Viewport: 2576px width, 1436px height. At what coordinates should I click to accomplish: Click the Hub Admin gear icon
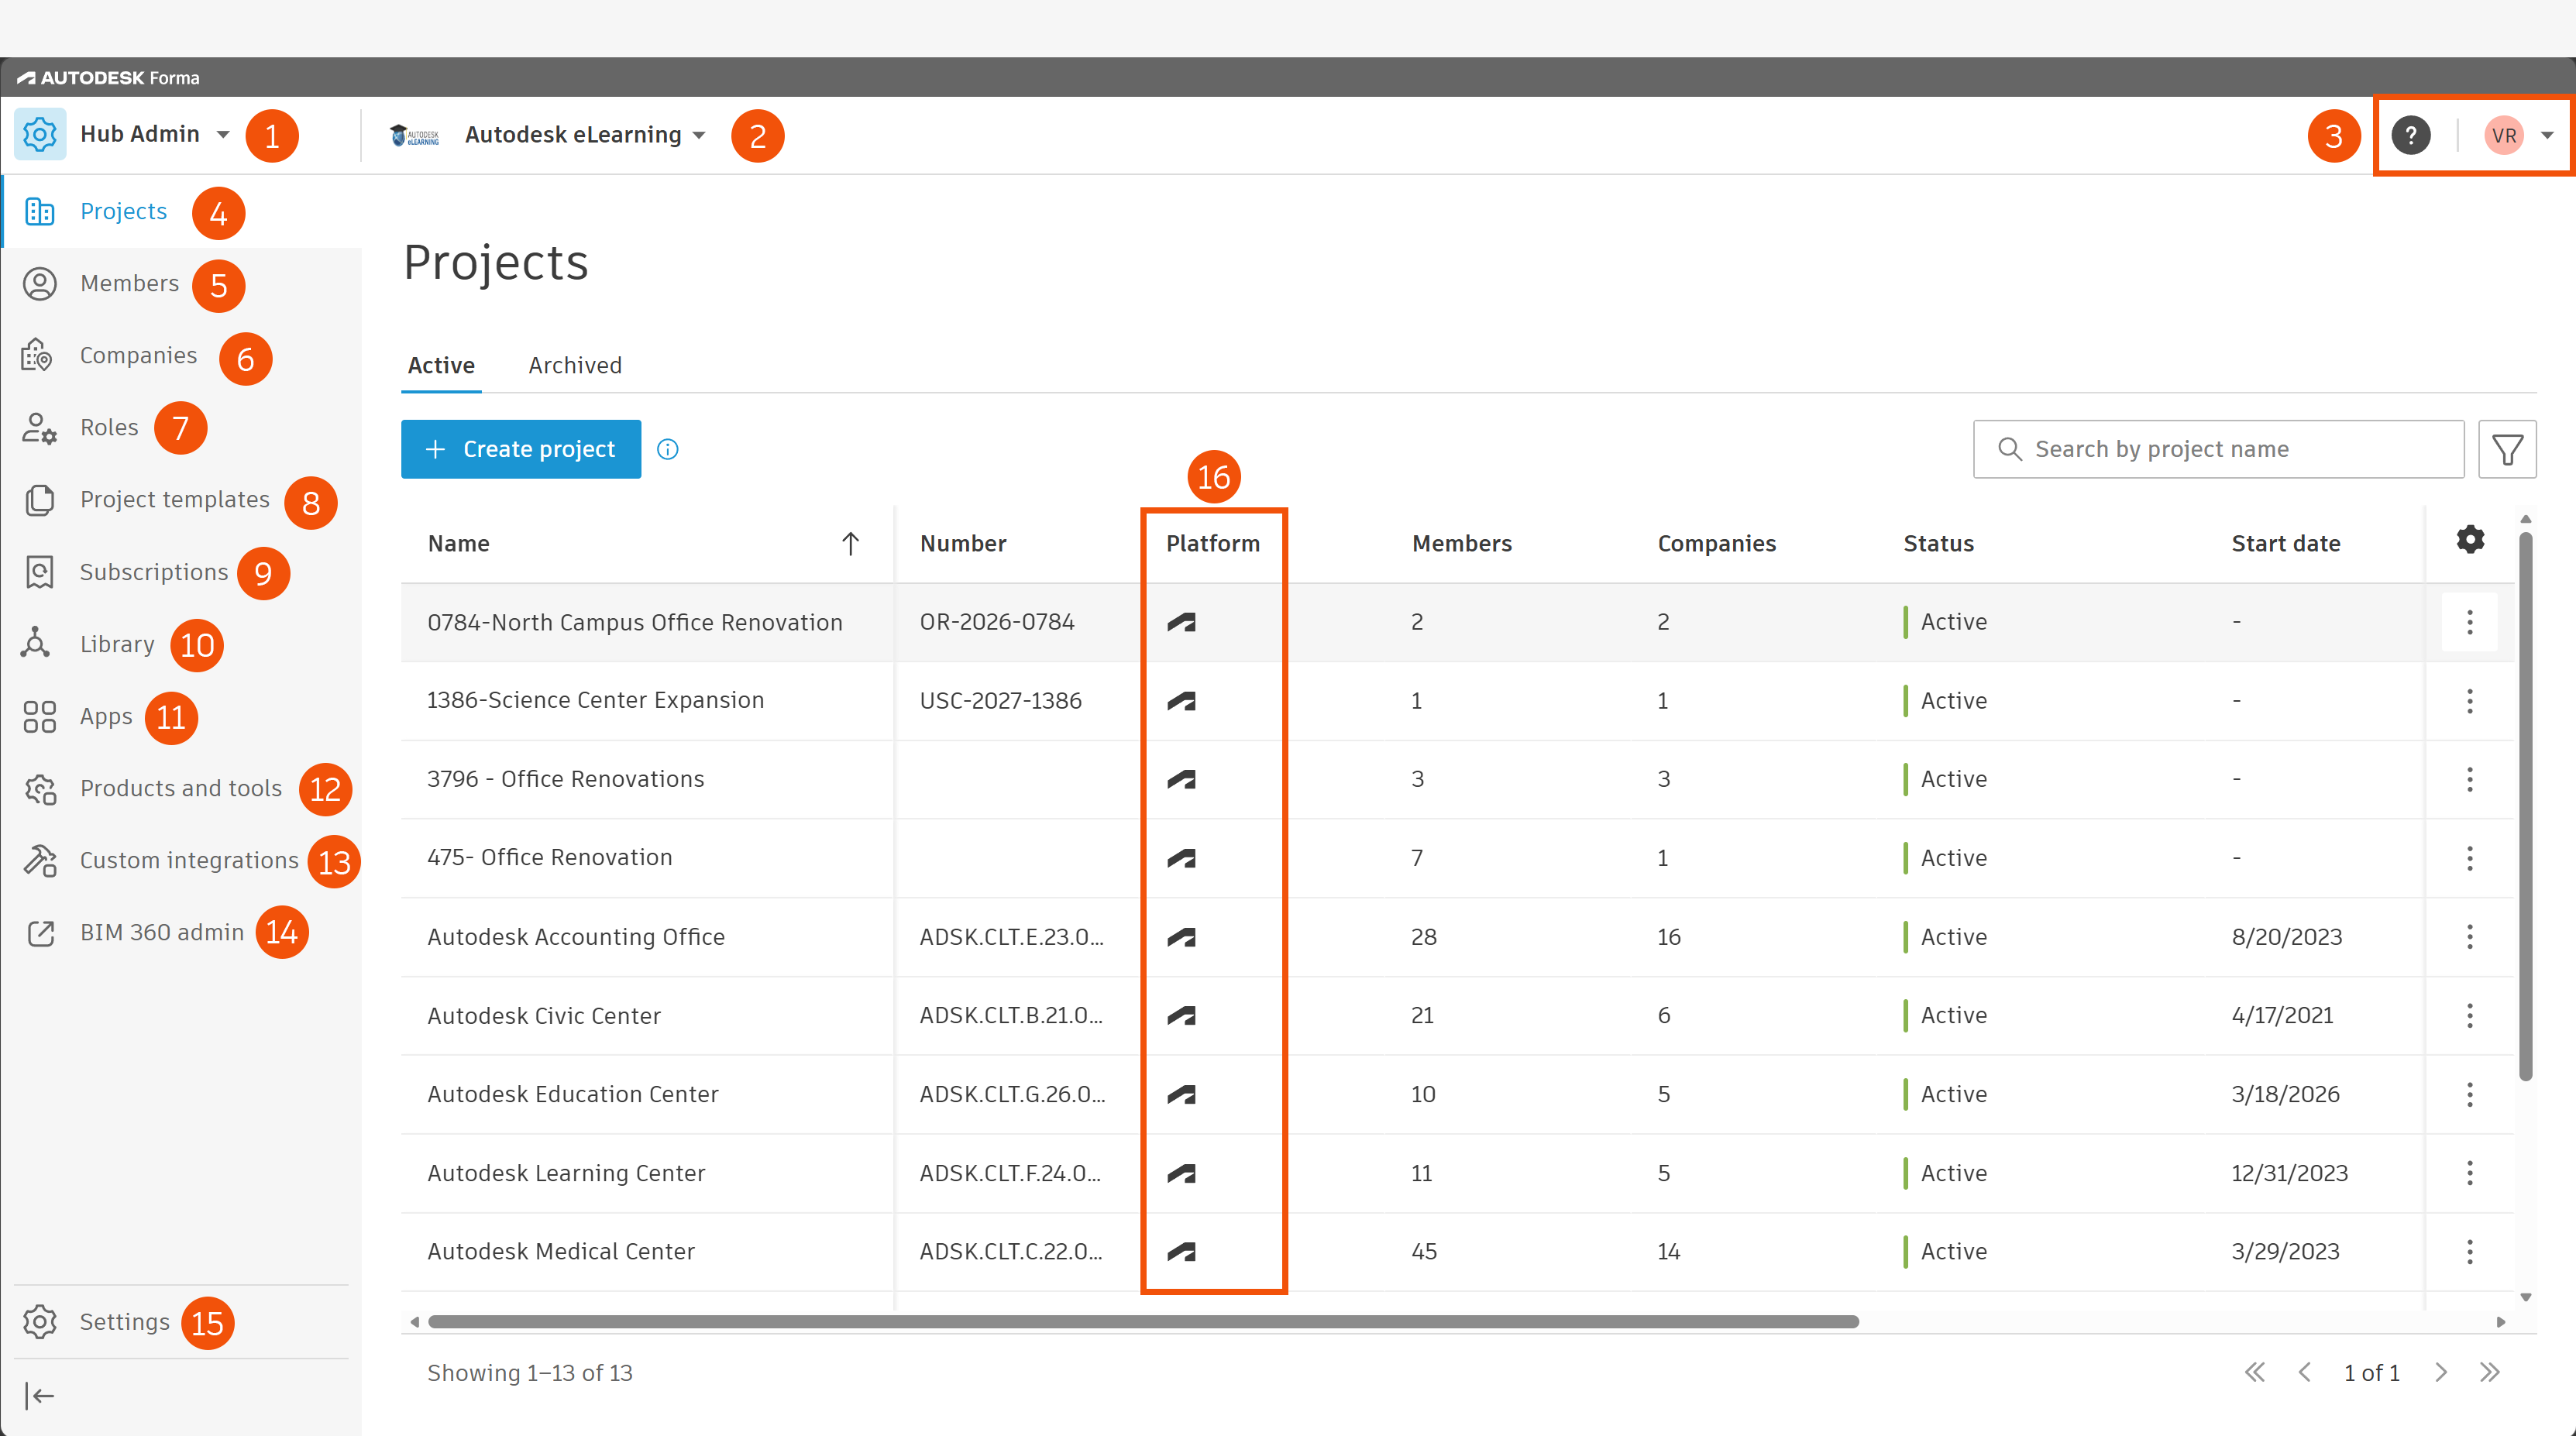(40, 134)
